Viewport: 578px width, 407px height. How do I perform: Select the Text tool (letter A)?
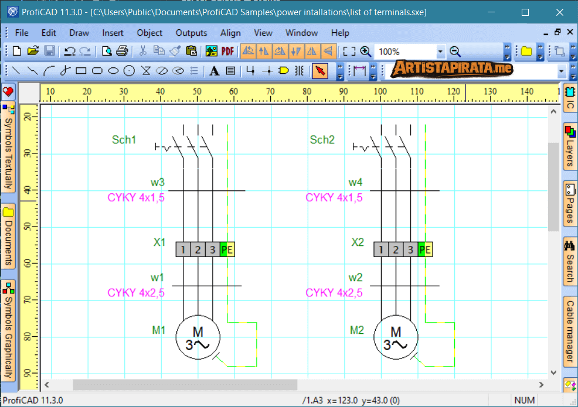(x=215, y=71)
